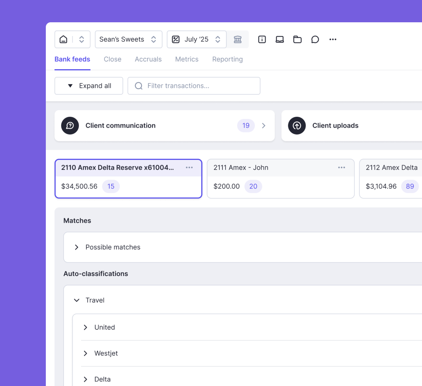The image size is (422, 386).
Task: Open the chat bubble icon
Action: (x=315, y=39)
